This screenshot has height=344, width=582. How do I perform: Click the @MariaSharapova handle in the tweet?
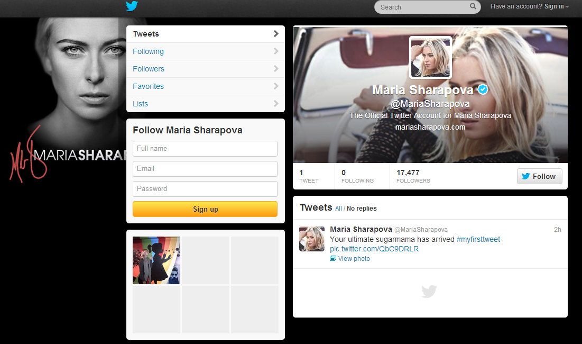pyautogui.click(x=421, y=230)
